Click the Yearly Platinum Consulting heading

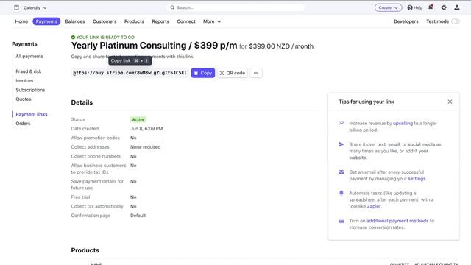(x=154, y=46)
